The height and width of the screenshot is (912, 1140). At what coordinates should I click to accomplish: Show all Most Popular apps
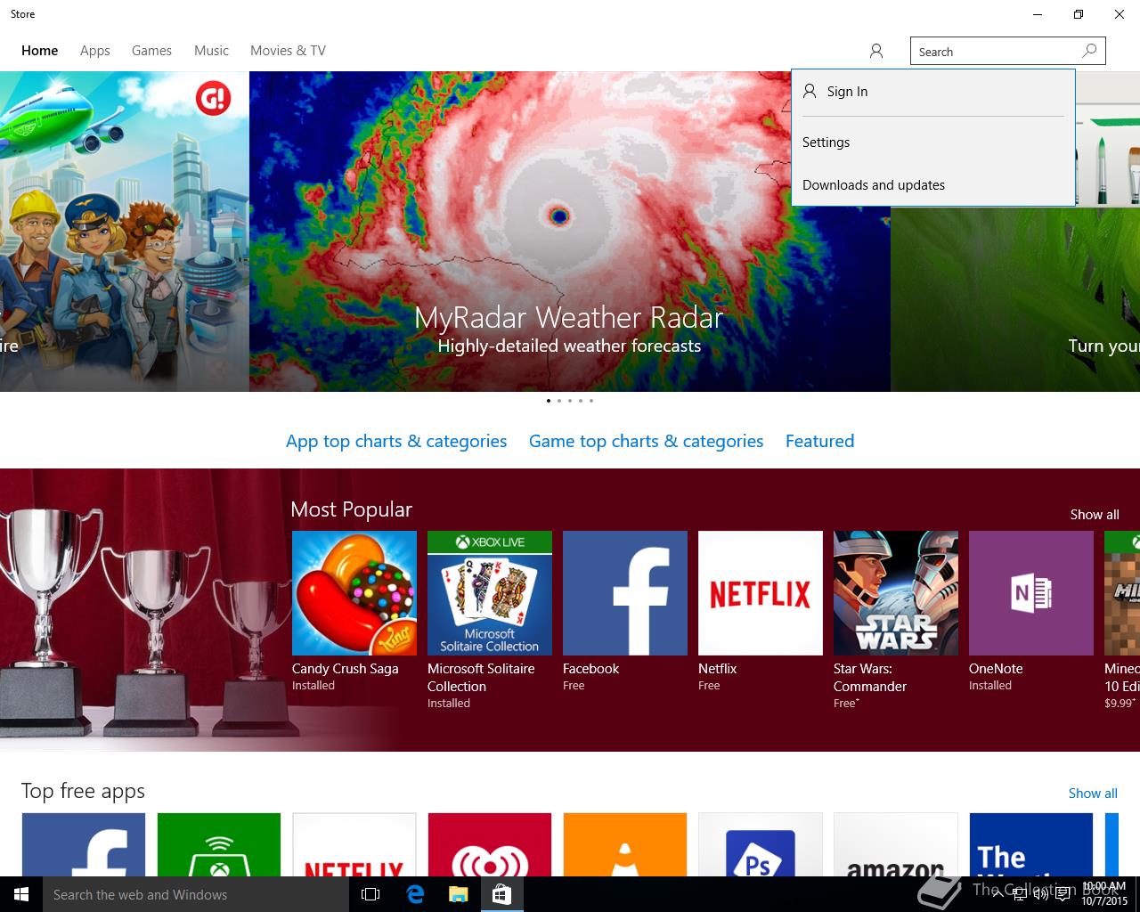coord(1095,515)
